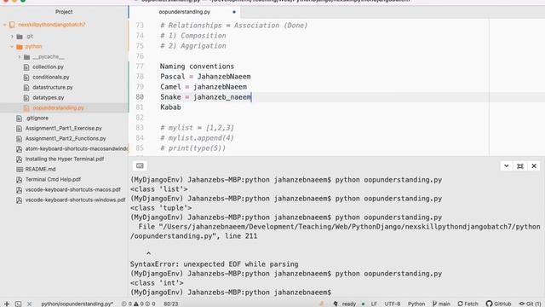Click the file icon beside conditionals.py
The width and height of the screenshot is (545, 307).
(x=26, y=77)
